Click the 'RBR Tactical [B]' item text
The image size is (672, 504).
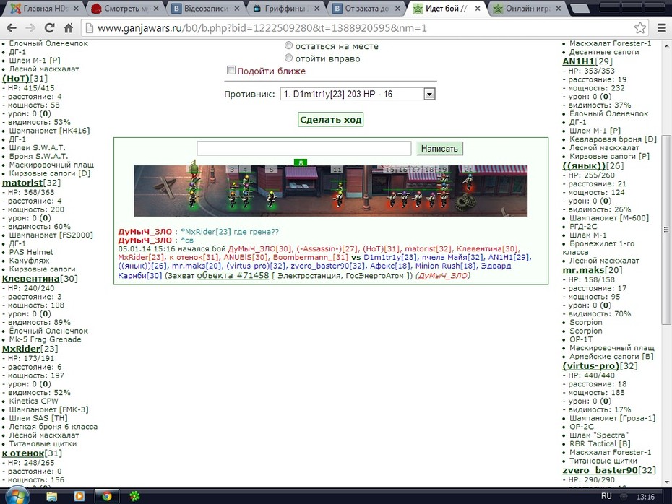(x=600, y=443)
